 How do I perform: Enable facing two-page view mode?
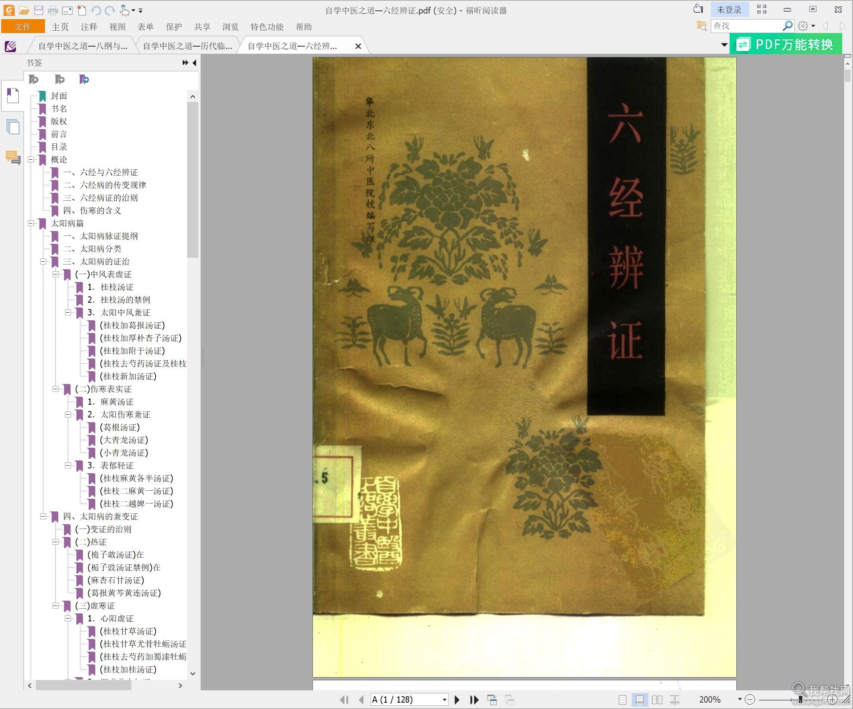pyautogui.click(x=657, y=700)
